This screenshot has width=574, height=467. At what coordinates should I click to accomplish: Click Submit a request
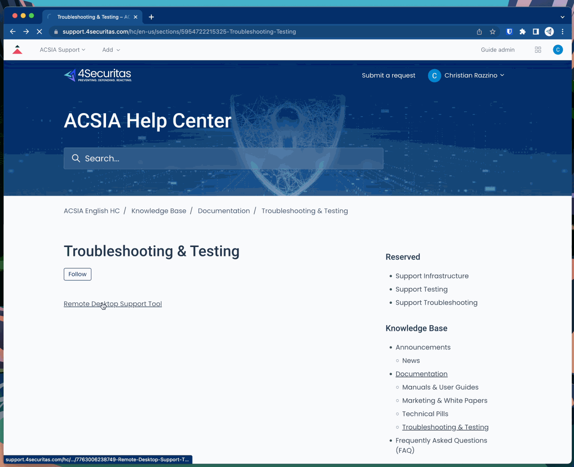coord(389,75)
